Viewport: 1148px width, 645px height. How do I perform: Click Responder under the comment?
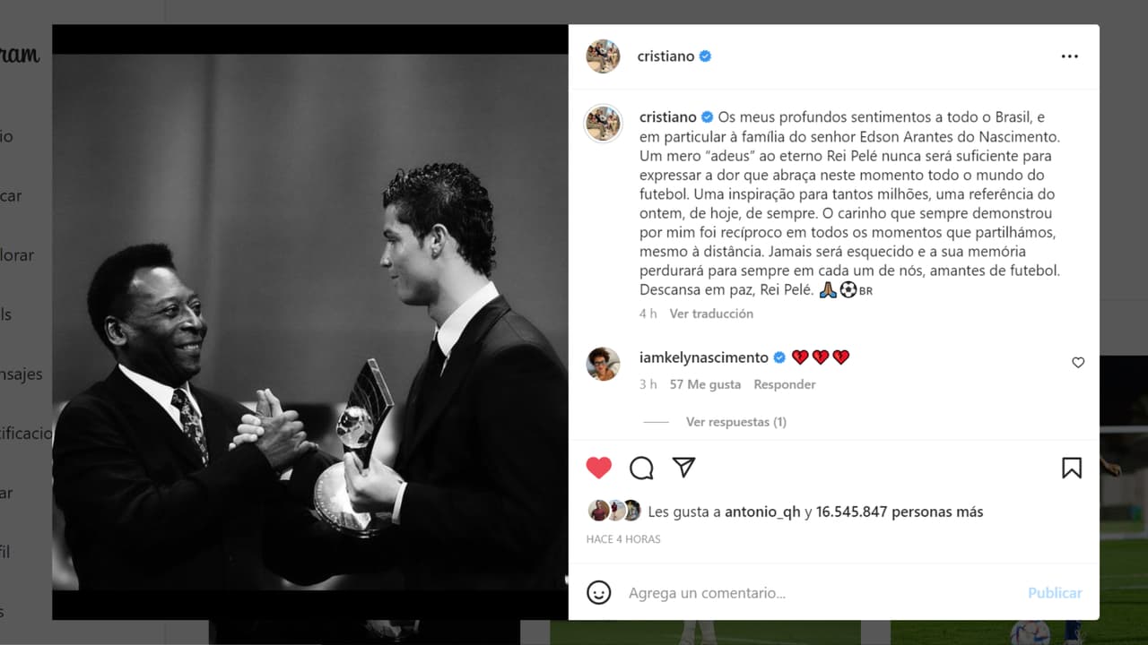(785, 384)
